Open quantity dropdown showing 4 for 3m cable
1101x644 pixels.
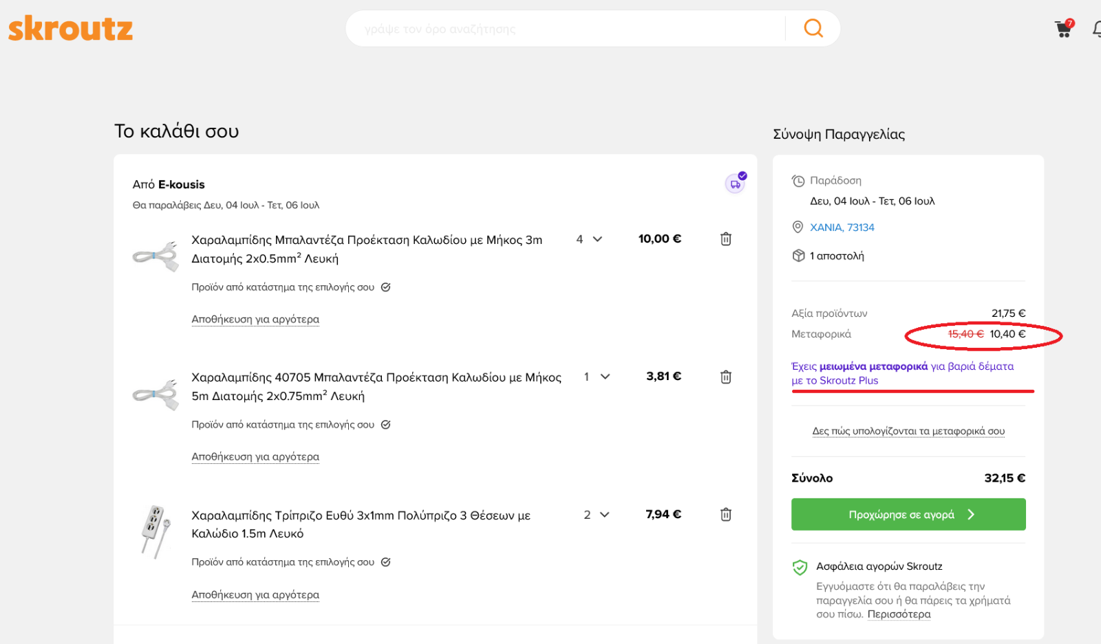589,239
